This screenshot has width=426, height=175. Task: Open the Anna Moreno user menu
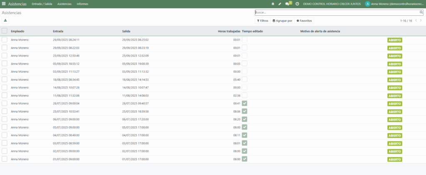coord(394,4)
